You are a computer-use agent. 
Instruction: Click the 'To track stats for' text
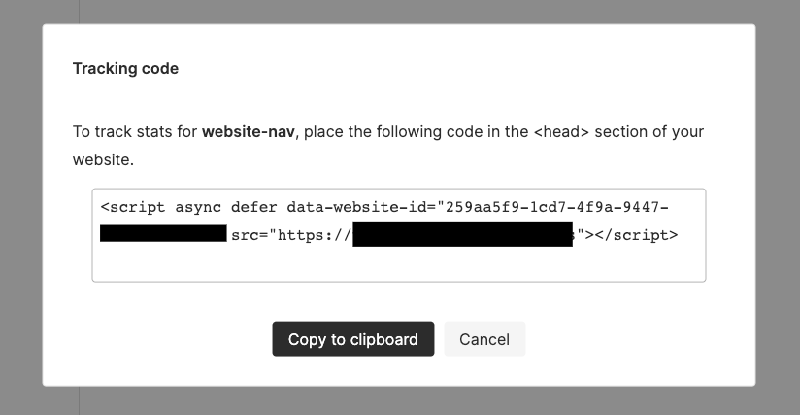pos(135,132)
